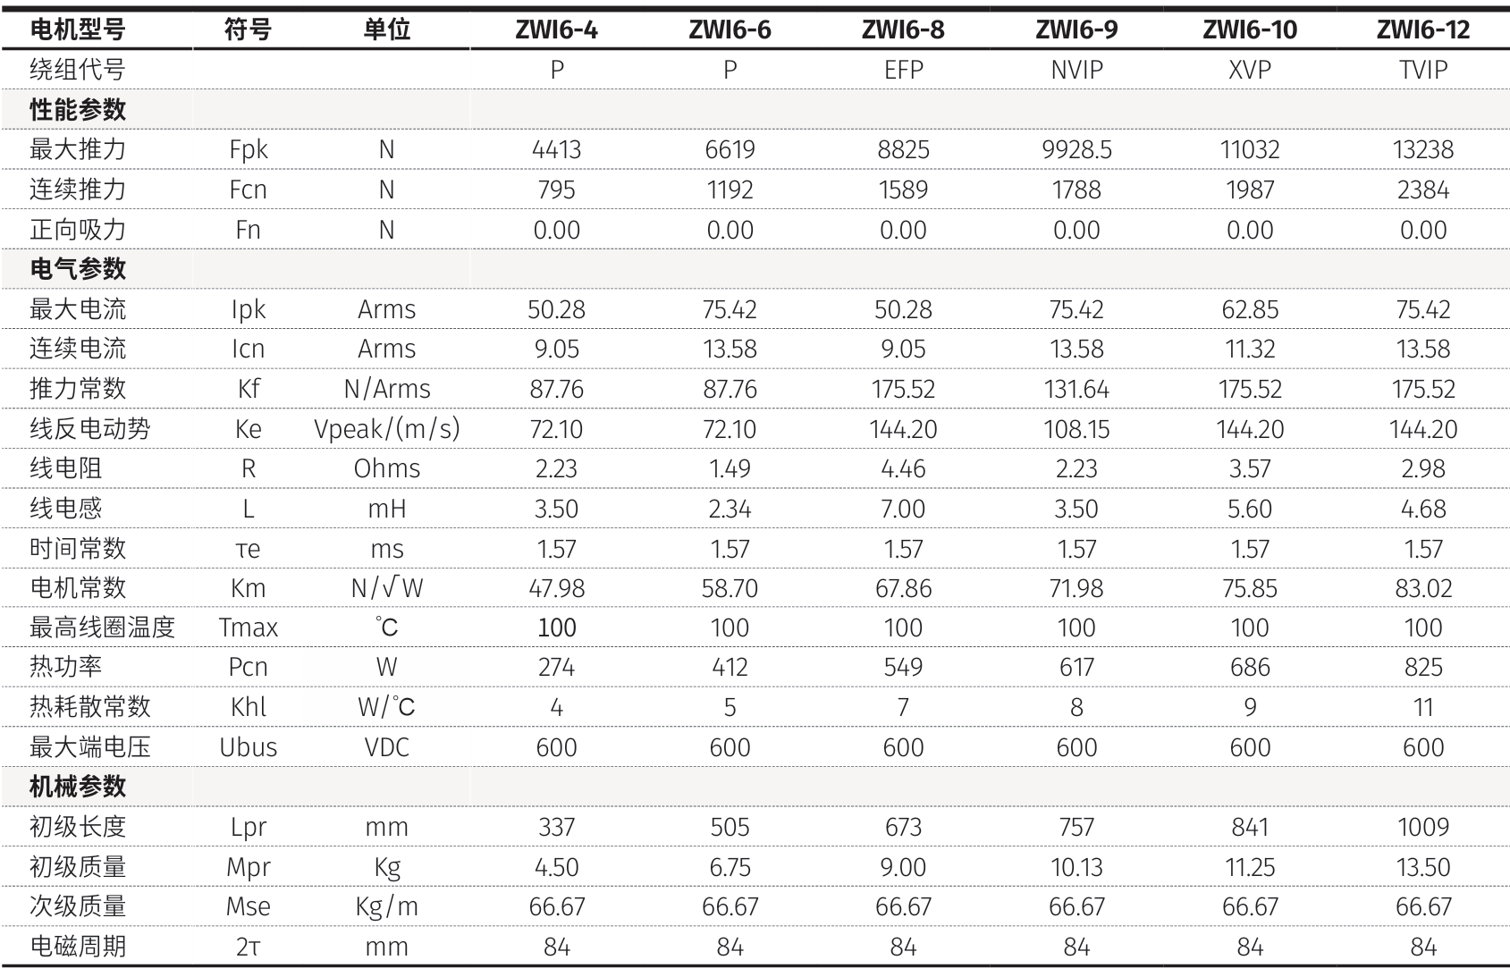Click the 线反电动势 row label

89,429
